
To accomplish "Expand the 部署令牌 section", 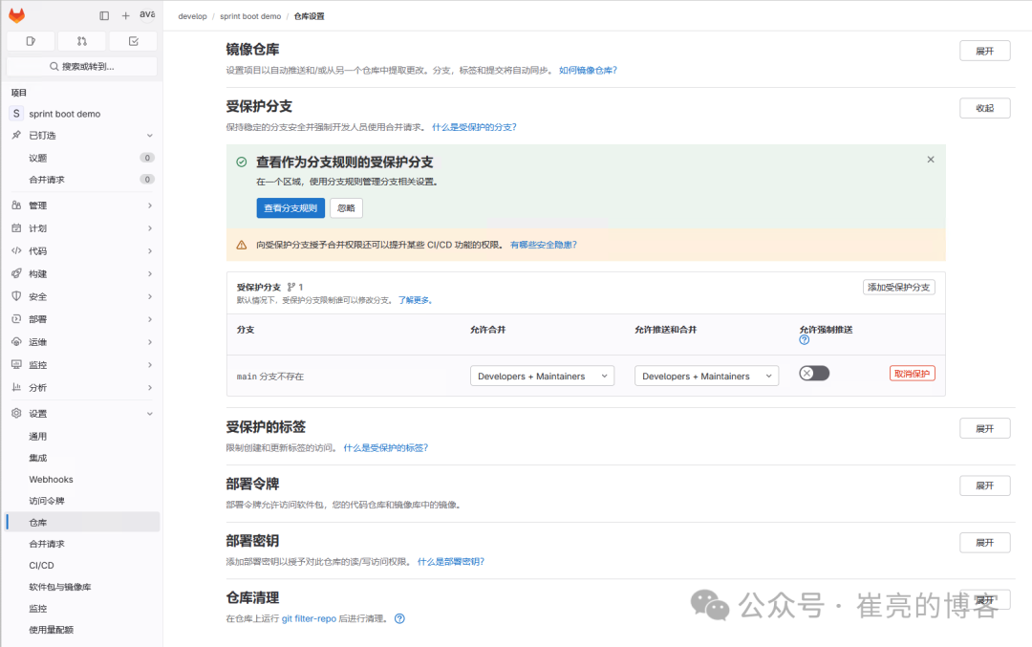I will click(x=984, y=485).
